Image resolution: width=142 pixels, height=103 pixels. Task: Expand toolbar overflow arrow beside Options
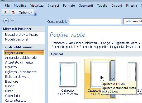[35, 14]
